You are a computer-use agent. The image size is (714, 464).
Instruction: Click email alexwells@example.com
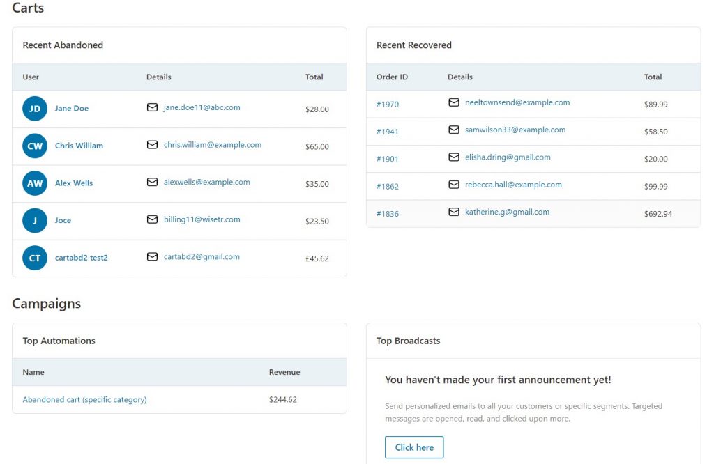click(x=206, y=182)
